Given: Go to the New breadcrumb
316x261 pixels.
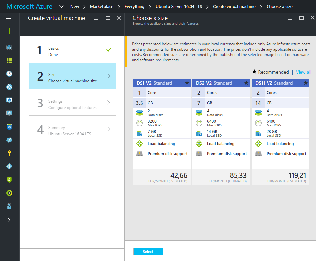Looking at the screenshot, I should pos(75,7).
